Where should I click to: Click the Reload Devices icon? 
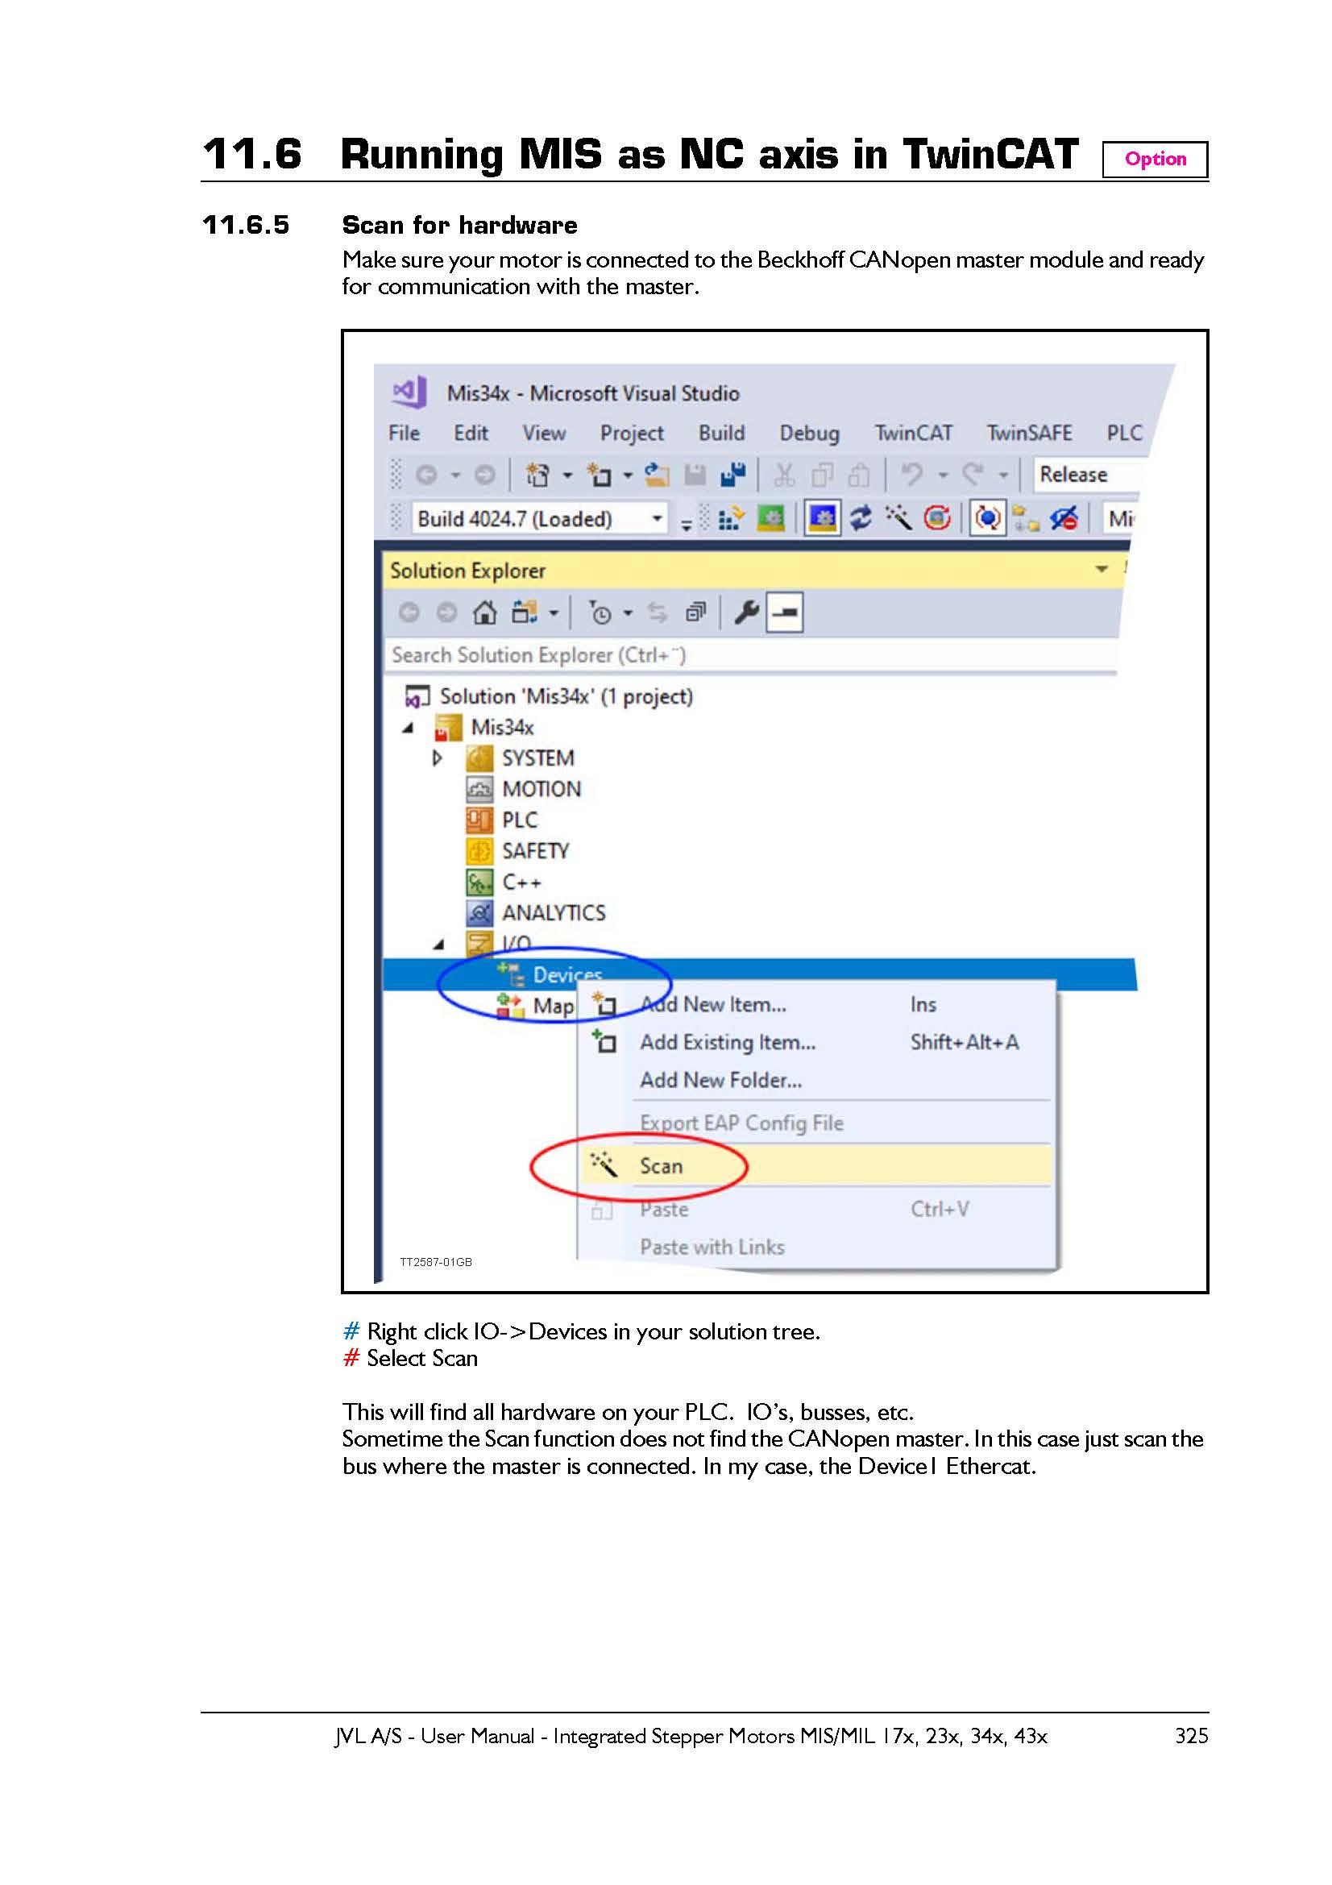[x=860, y=518]
